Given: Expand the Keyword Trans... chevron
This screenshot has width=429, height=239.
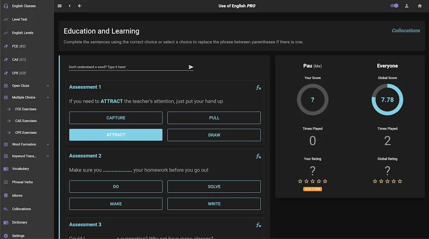Looking at the screenshot, I should (48, 156).
